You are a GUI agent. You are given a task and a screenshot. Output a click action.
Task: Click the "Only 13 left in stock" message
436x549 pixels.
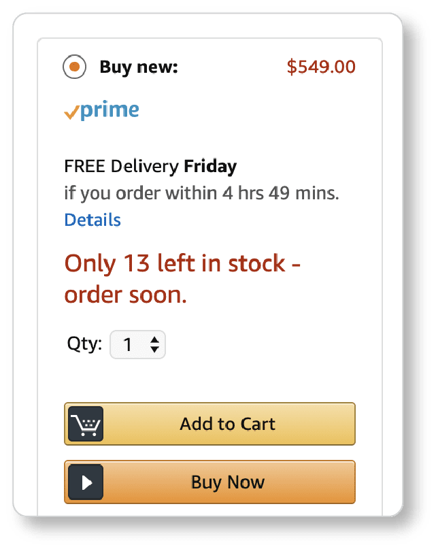182,263
